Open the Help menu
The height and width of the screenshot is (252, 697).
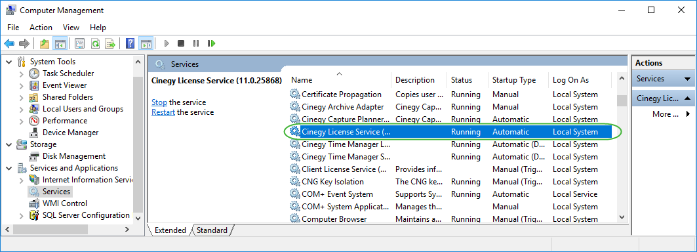click(98, 27)
